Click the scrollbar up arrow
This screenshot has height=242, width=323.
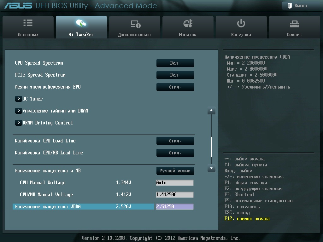click(211, 111)
